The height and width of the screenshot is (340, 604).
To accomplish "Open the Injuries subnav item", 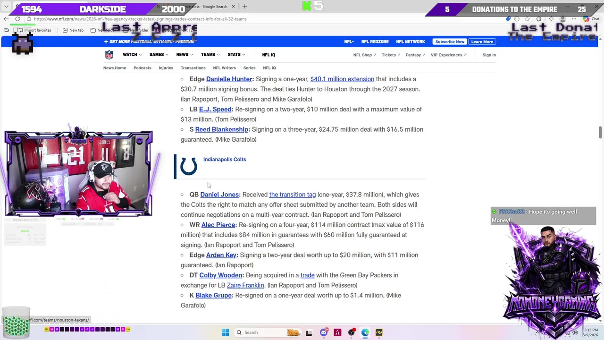I will tap(166, 68).
